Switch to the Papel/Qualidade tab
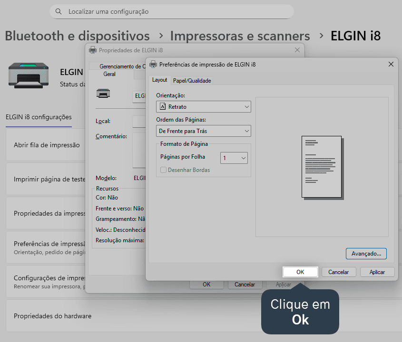 (x=192, y=81)
